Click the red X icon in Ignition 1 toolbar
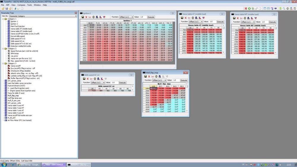Viewport: 297px width, 167px height. [86, 17]
